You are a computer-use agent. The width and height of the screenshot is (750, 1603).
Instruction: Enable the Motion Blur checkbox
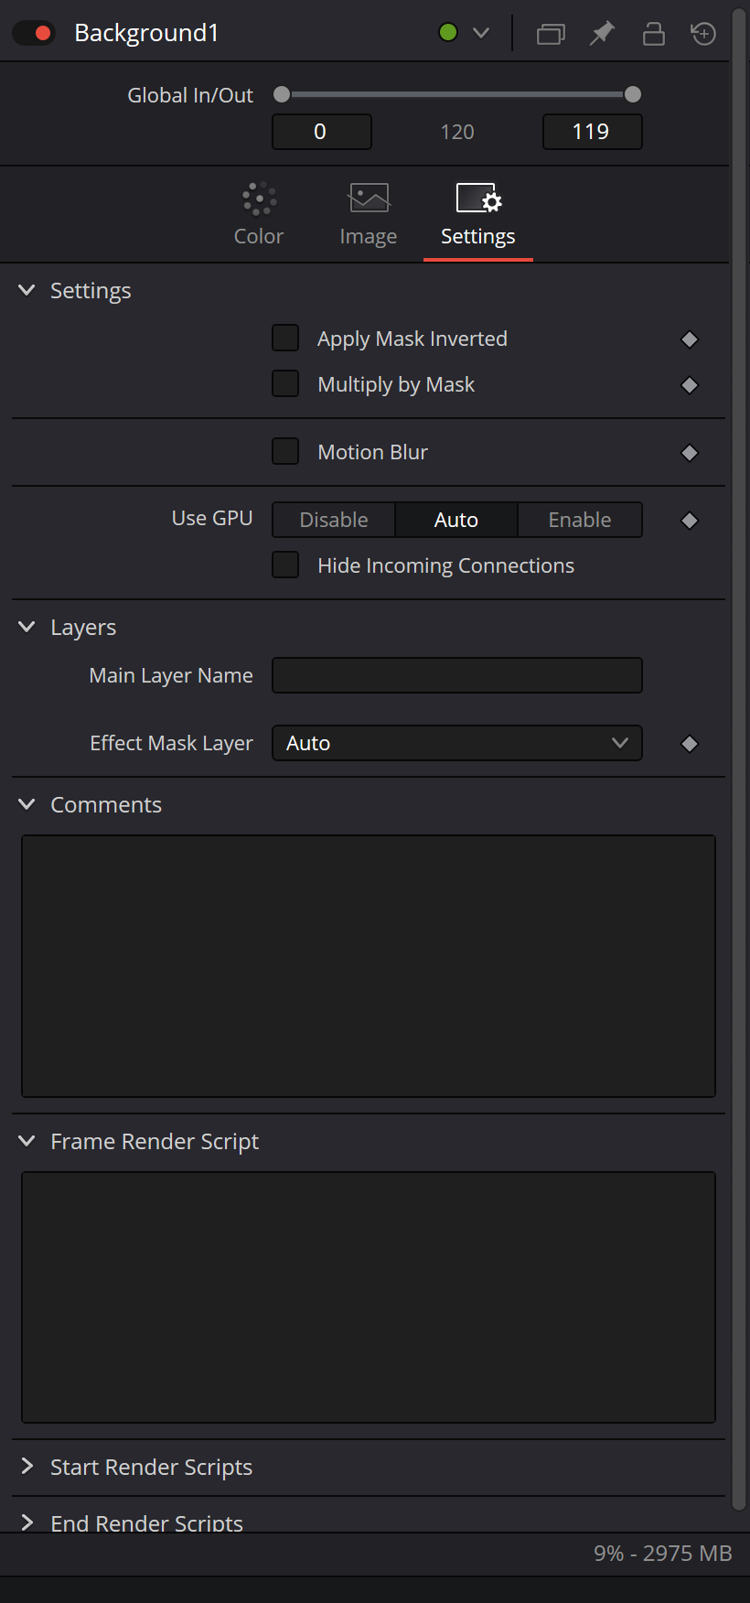coord(285,451)
